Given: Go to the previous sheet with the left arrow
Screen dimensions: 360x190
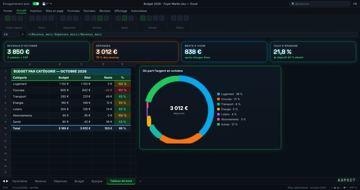Looking at the screenshot, I should point(4,181).
